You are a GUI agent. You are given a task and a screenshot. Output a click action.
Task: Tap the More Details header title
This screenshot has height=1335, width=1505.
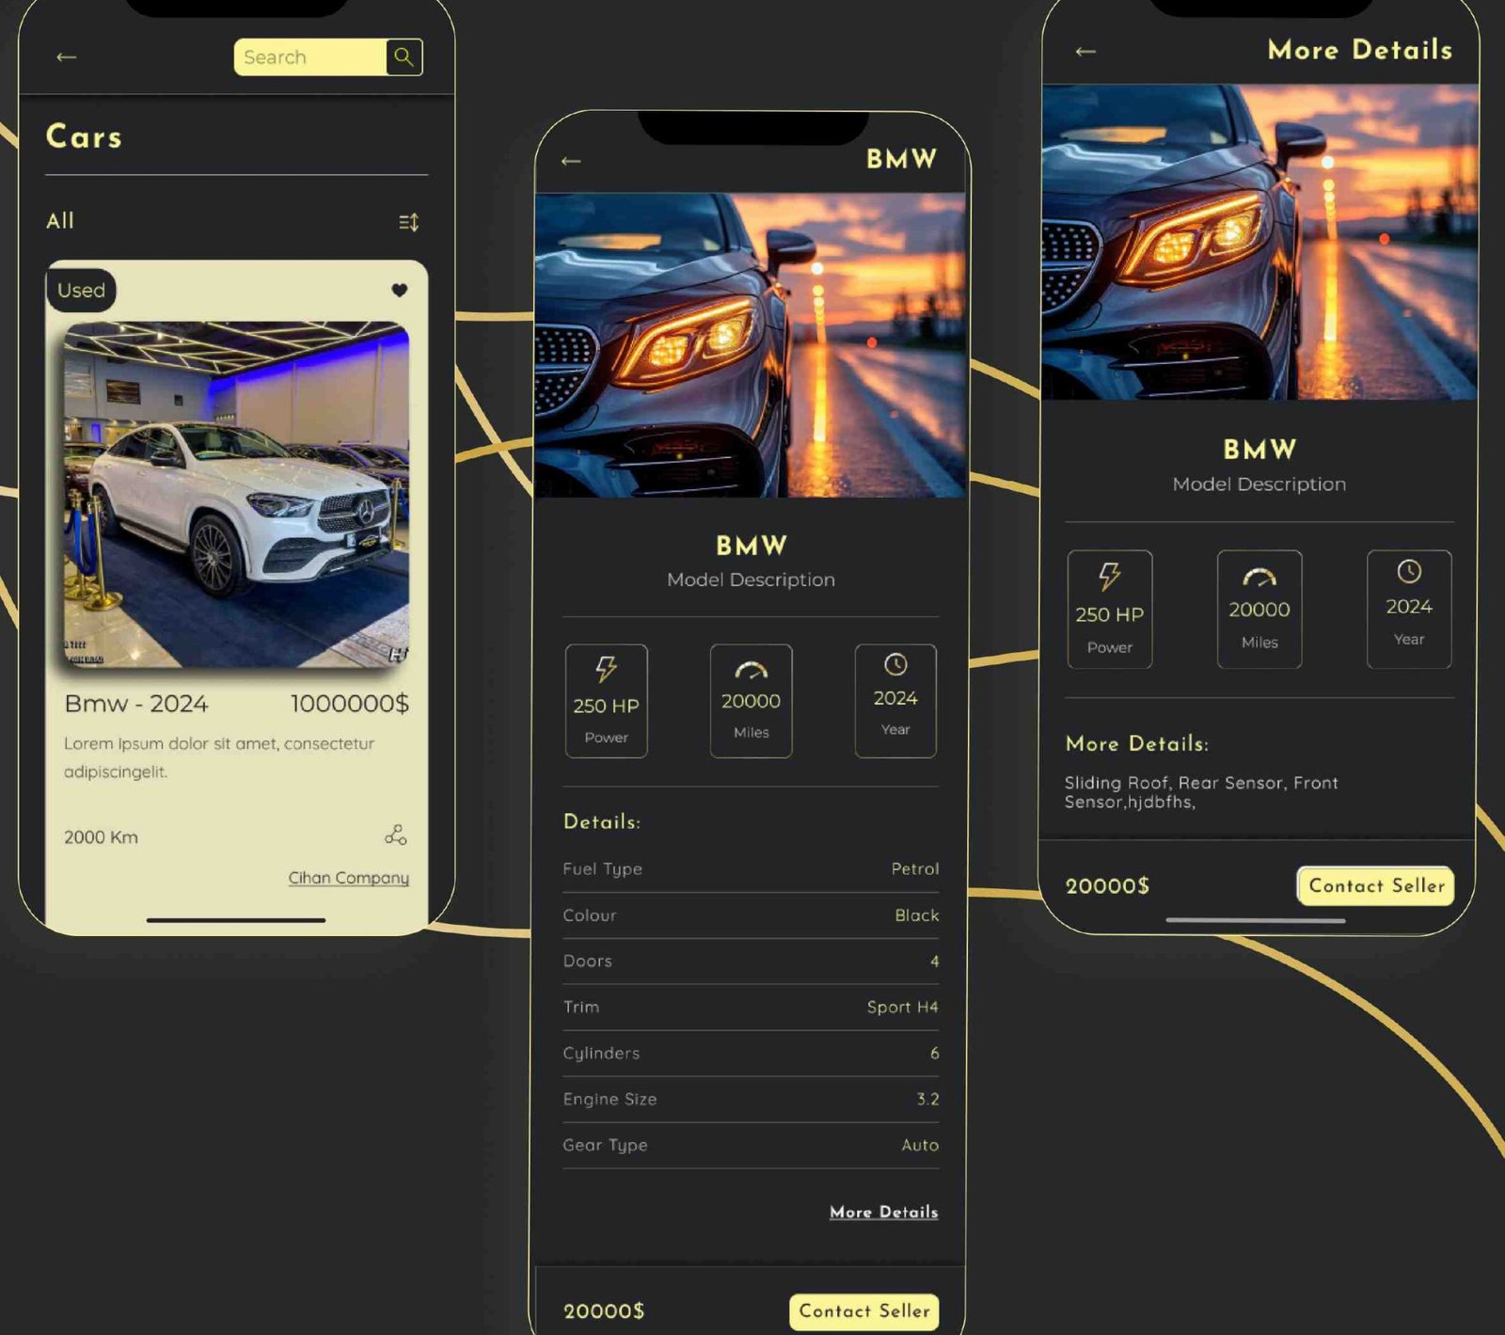[1360, 50]
